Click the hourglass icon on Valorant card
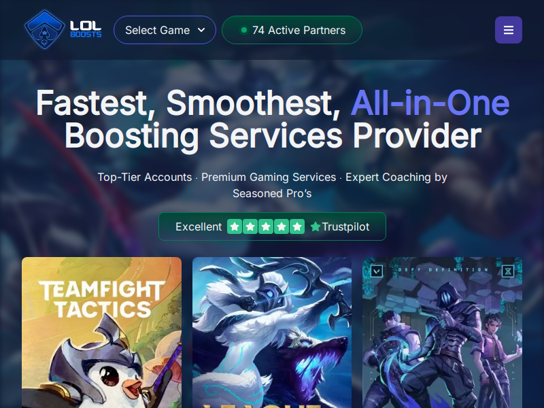544x408 pixels. pos(508,271)
